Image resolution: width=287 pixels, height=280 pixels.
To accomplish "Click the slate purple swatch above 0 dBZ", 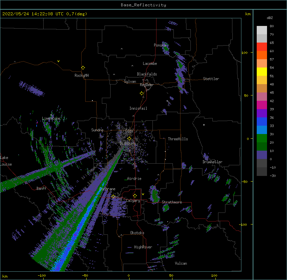I will 262,155.
